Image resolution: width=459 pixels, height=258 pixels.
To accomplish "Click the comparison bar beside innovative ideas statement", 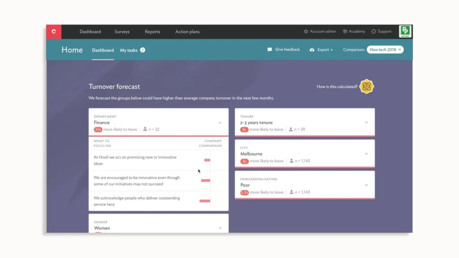I will pos(207,160).
